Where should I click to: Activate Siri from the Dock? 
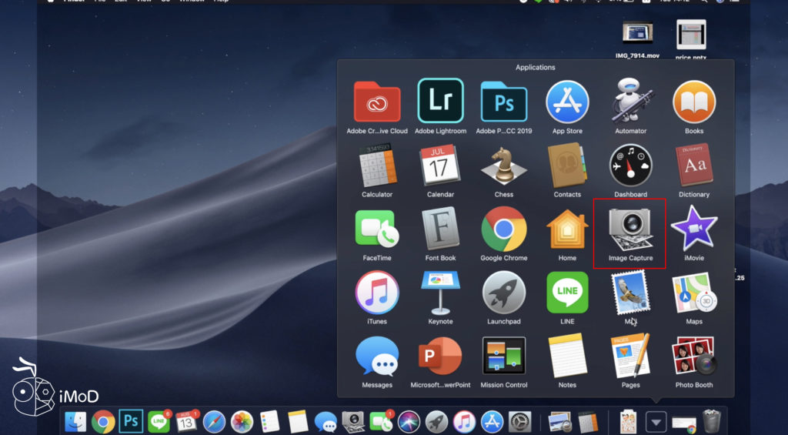click(x=409, y=421)
